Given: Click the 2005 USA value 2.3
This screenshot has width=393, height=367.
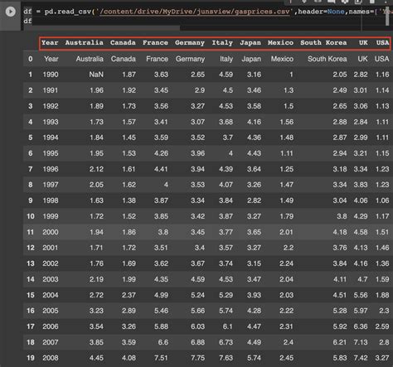Looking at the screenshot, I should pos(384,311).
